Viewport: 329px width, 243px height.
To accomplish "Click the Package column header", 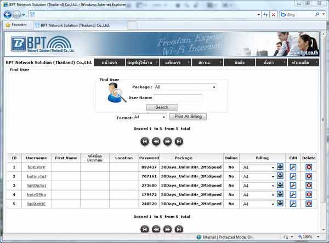I will (183, 158).
